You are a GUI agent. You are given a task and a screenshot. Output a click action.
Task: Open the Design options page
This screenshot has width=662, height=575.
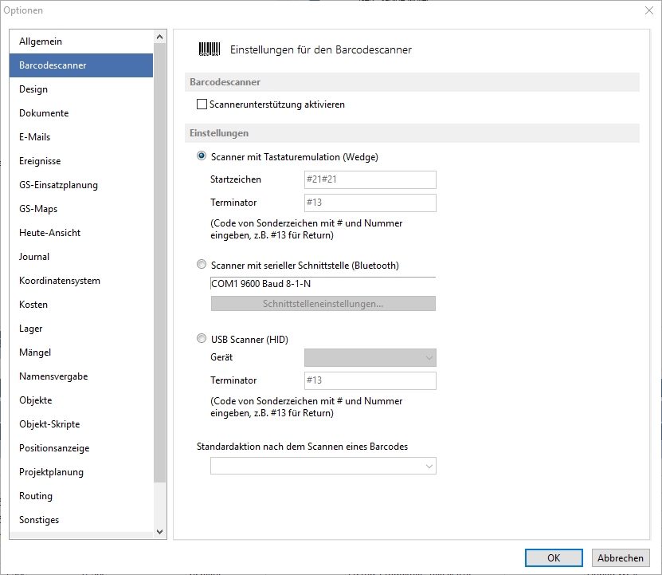81,89
